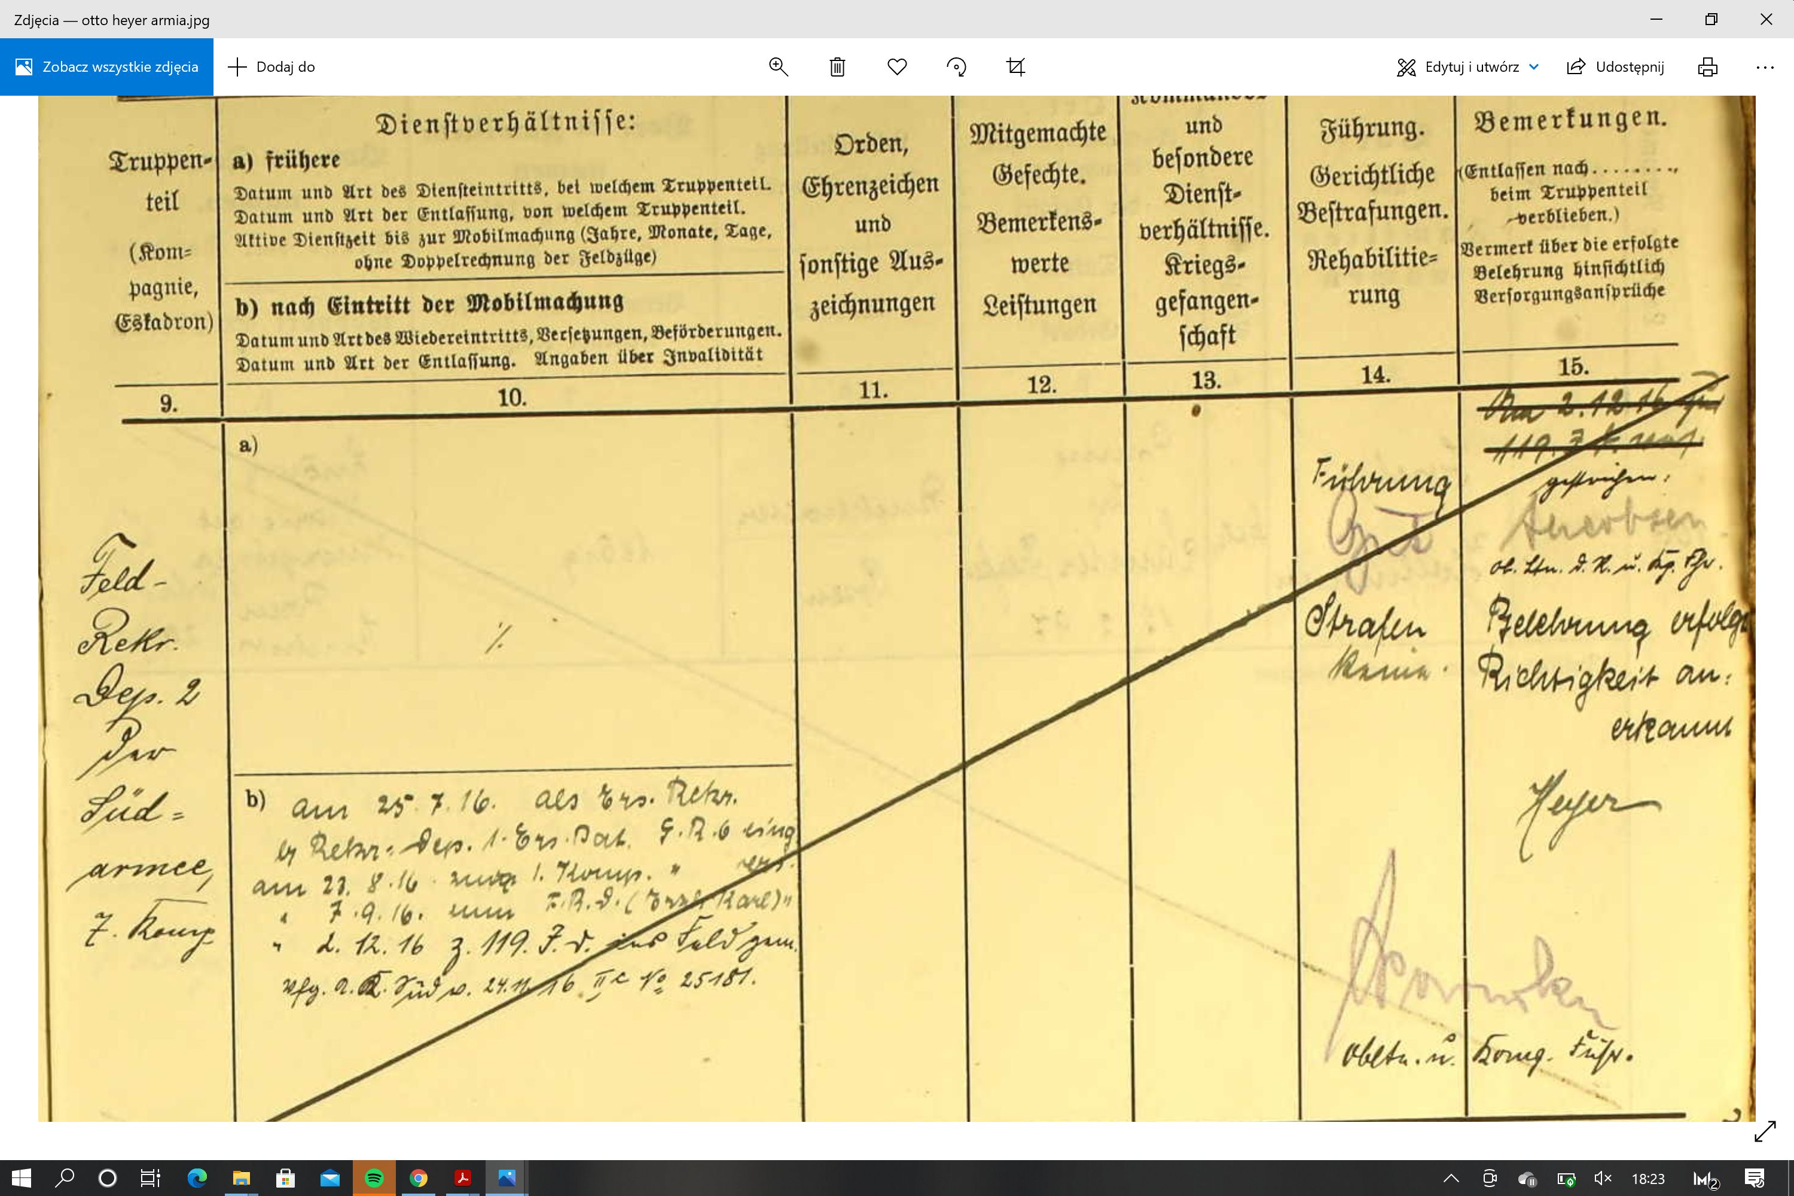Click the Zoom magnifier icon

[x=778, y=67]
